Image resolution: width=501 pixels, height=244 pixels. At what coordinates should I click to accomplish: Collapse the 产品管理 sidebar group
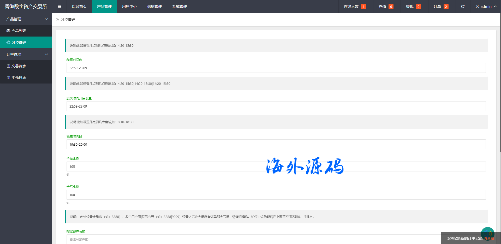pos(46,19)
